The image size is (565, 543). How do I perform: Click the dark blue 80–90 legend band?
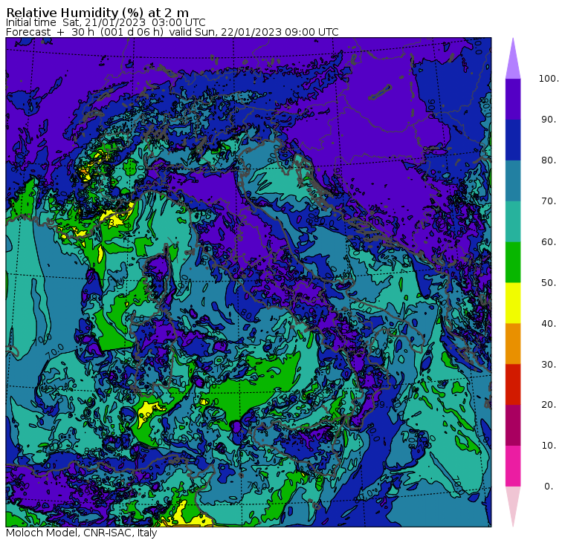coord(513,140)
